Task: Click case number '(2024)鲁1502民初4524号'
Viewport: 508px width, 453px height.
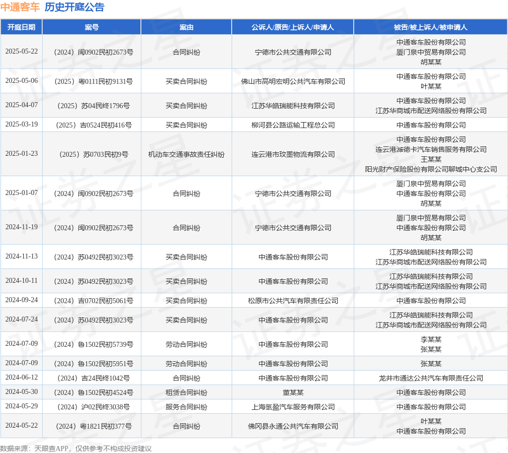Action: 93,393
